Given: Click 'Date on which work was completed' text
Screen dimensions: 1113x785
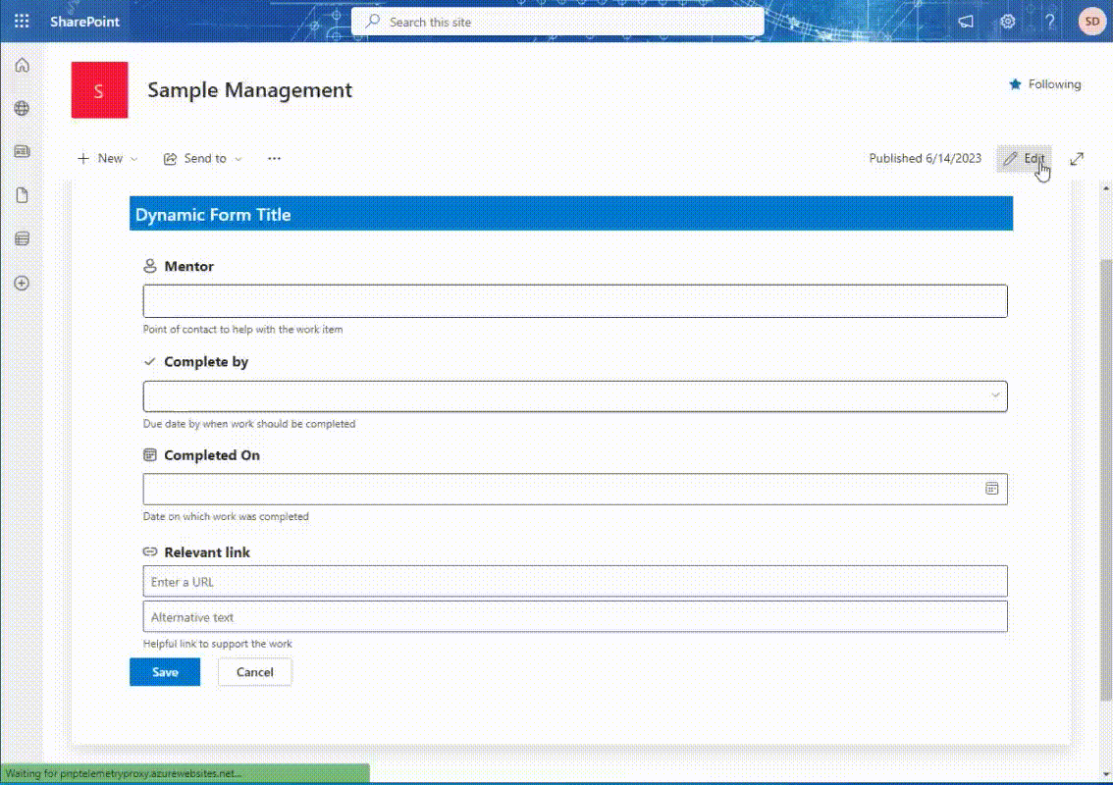Looking at the screenshot, I should pyautogui.click(x=226, y=517).
